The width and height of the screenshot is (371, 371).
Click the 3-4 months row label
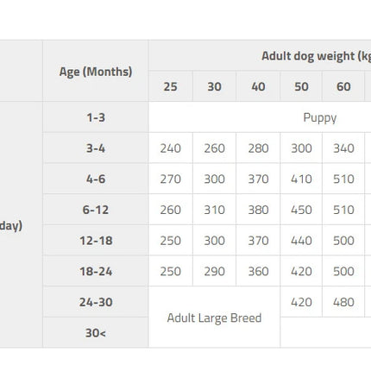coord(96,148)
